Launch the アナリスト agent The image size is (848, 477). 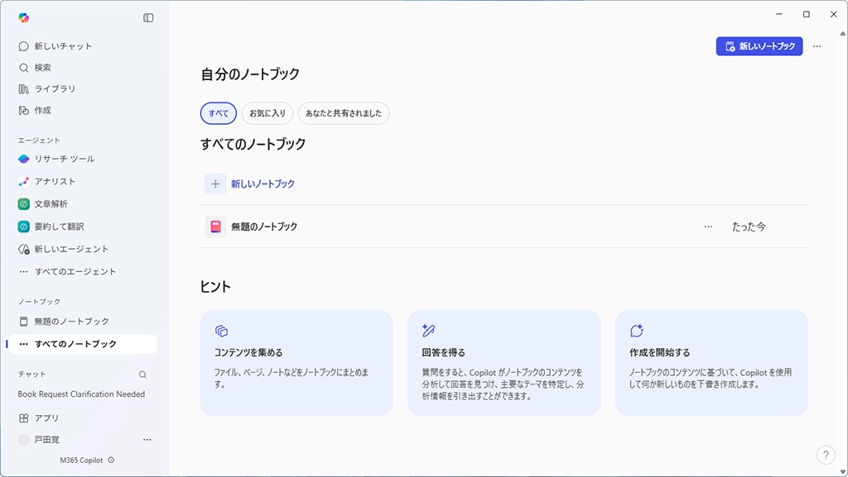[x=55, y=181]
